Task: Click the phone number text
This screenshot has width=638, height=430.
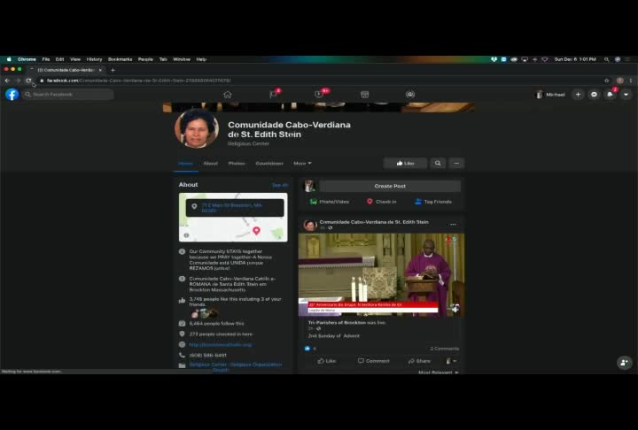Action: (208, 355)
